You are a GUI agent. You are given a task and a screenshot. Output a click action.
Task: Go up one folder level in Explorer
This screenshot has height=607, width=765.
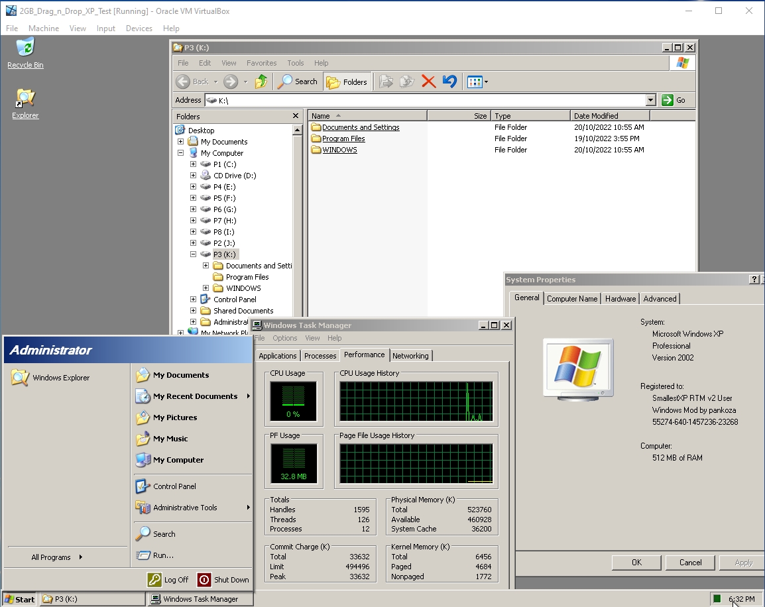point(261,82)
